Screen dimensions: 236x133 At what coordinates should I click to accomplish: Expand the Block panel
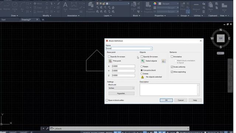coord(136,16)
